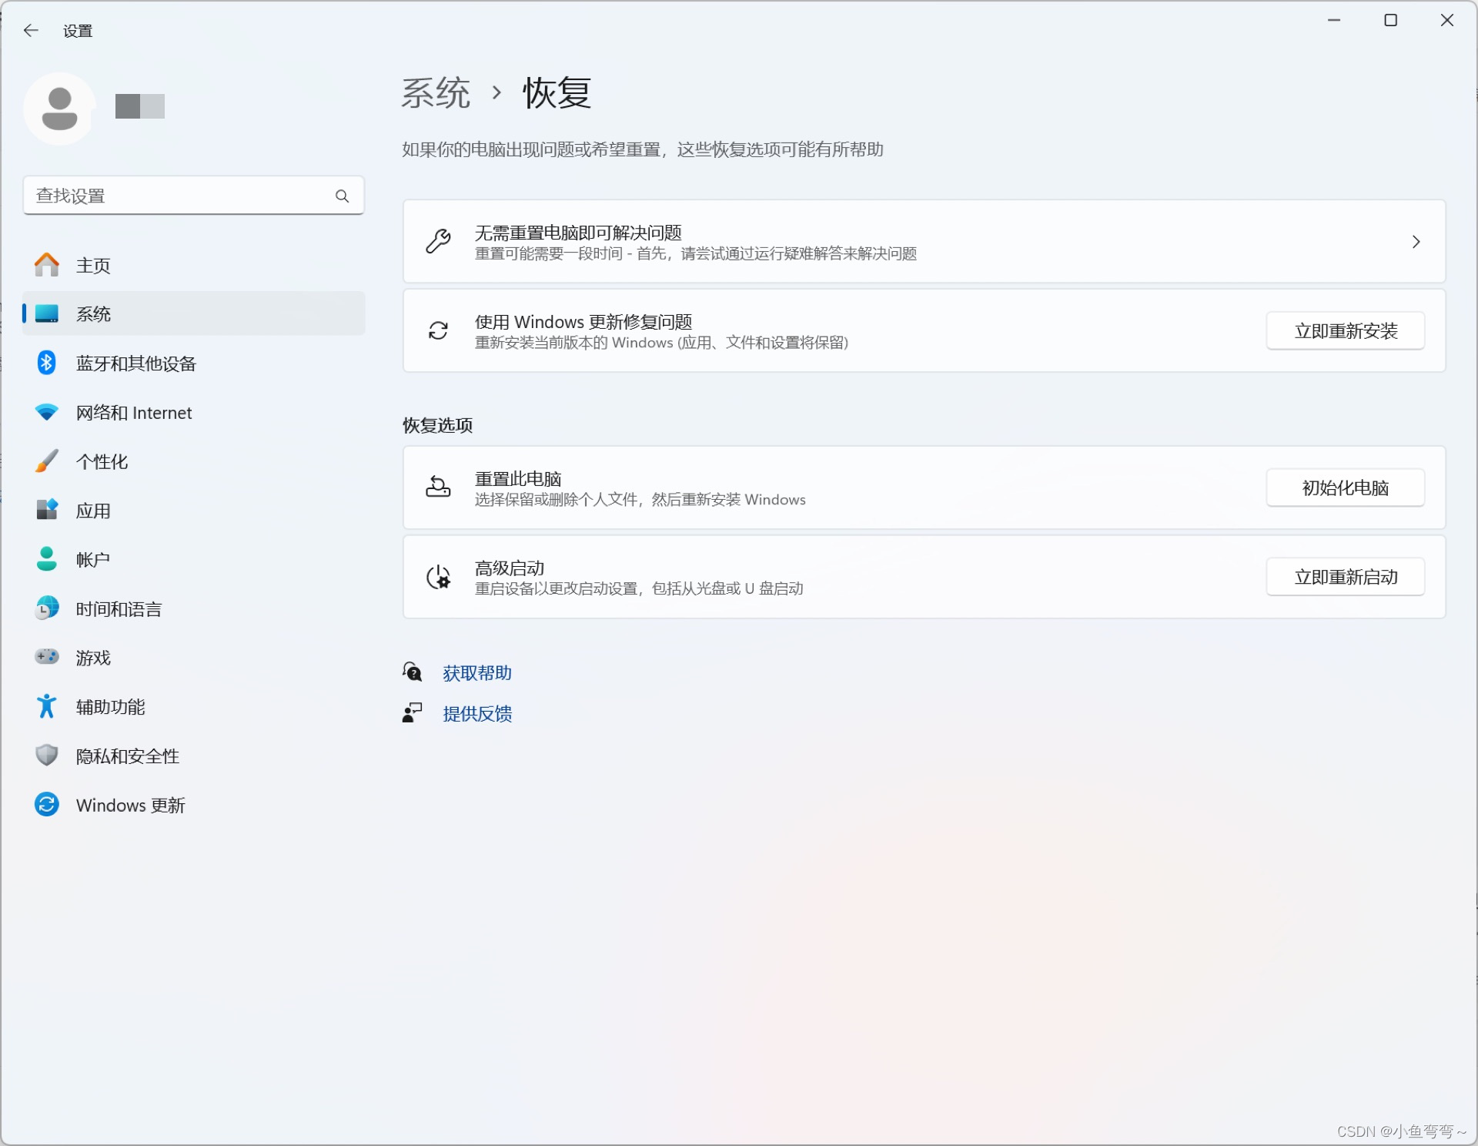Click the back arrow icon

pos(31,31)
